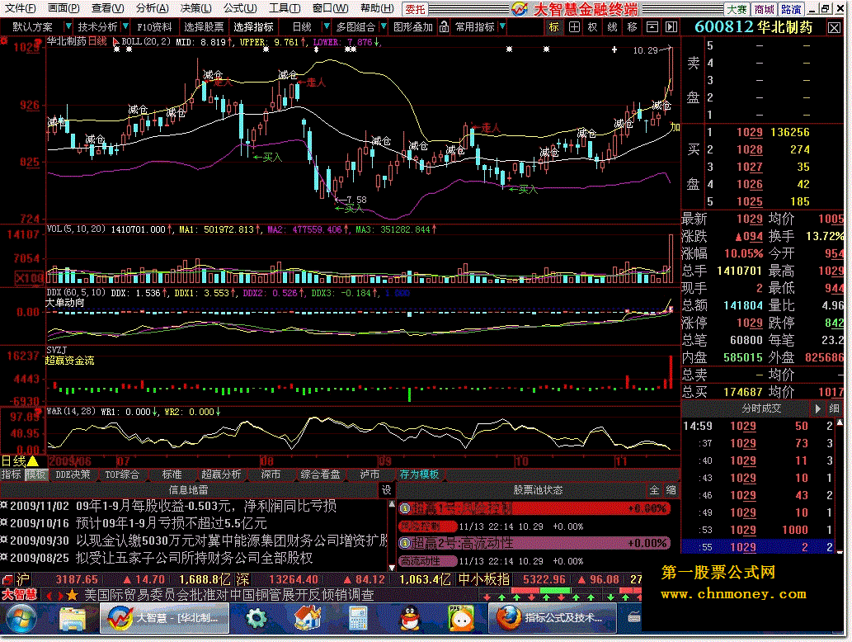852x642 pixels.
Task: Click the gear marker of 2009/11/02 news
Action: tap(4, 506)
